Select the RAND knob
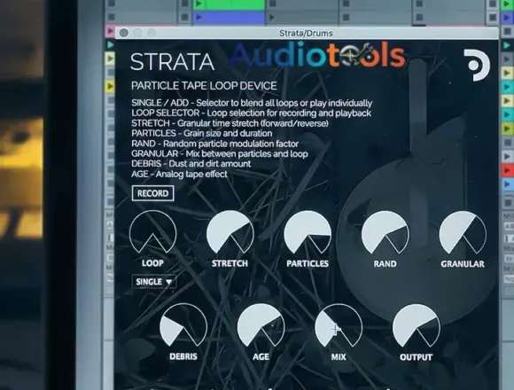 (x=385, y=233)
